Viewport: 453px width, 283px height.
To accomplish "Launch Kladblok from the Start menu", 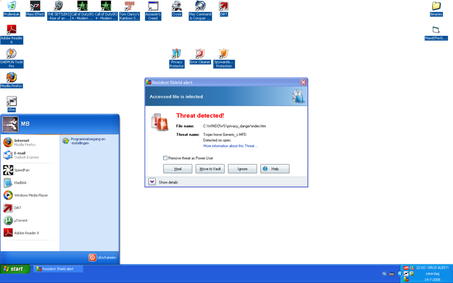I will (30, 183).
